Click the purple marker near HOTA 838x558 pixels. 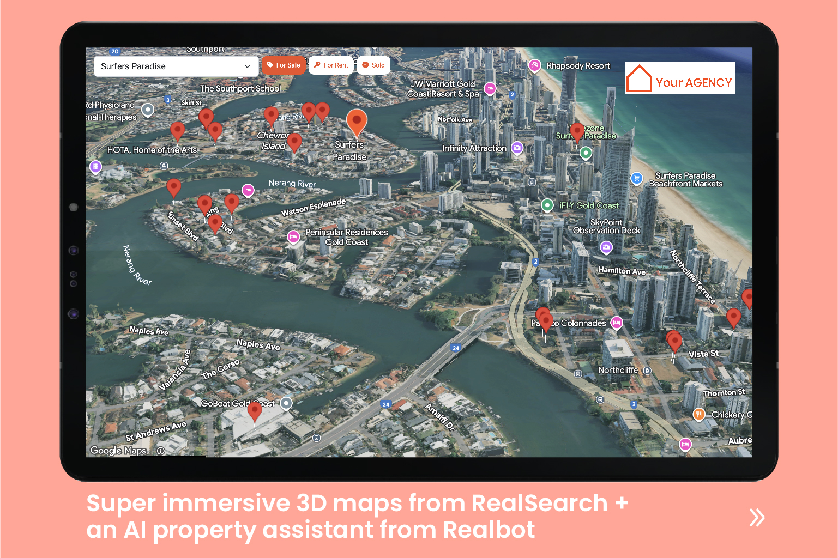click(96, 167)
